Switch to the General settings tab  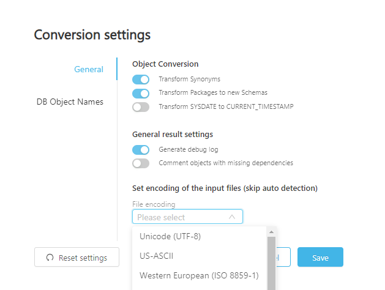coord(89,69)
